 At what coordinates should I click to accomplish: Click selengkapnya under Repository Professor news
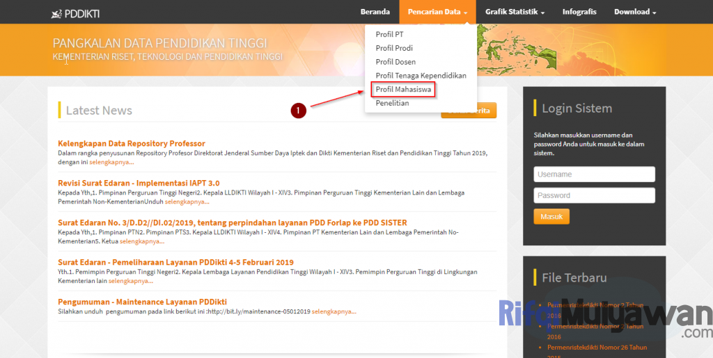[112, 162]
